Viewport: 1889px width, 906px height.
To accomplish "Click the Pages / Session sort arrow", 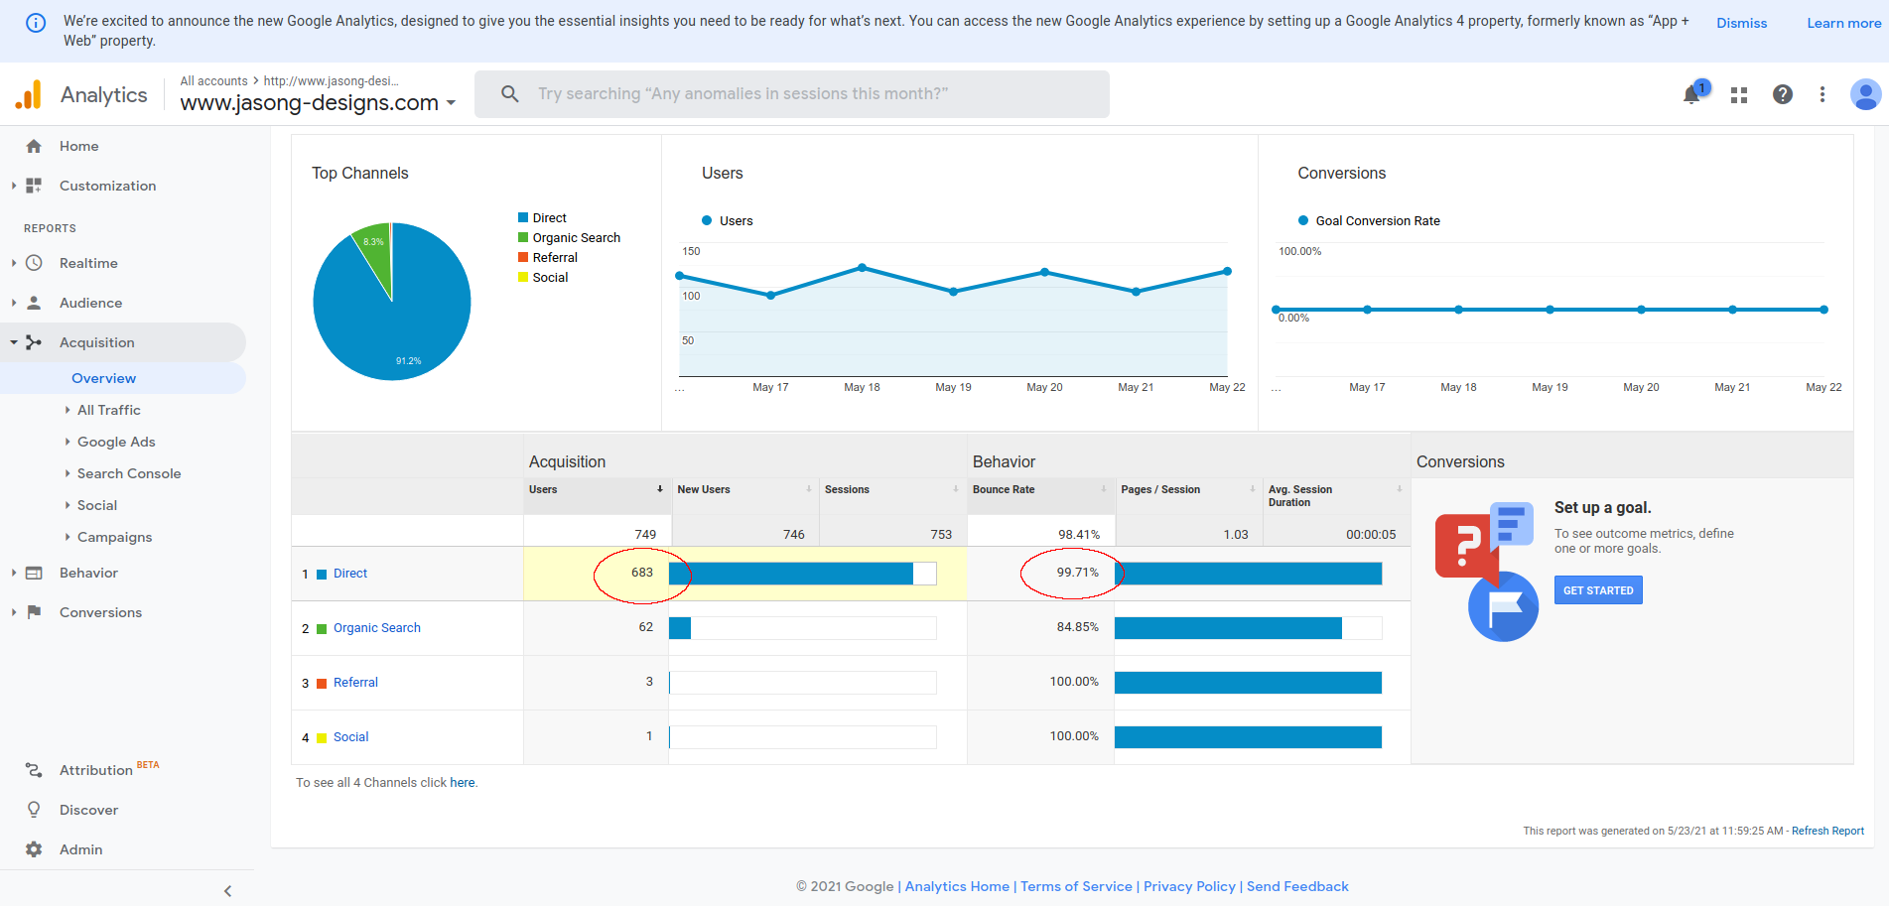I will (x=1253, y=489).
